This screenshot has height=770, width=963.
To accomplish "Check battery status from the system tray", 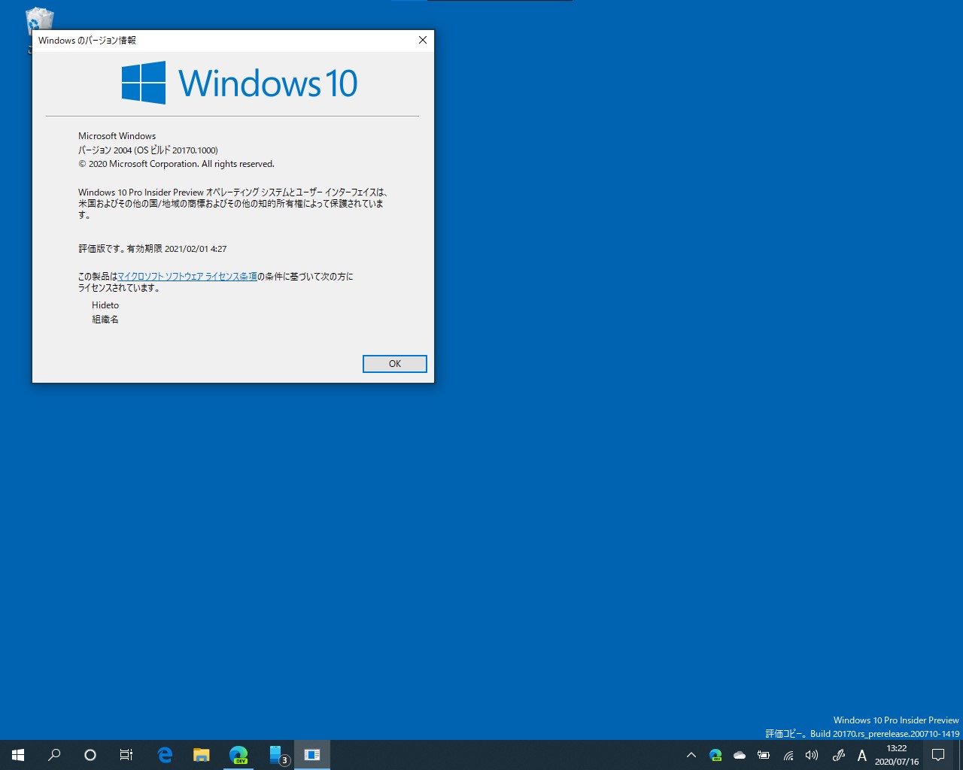I will pyautogui.click(x=764, y=755).
